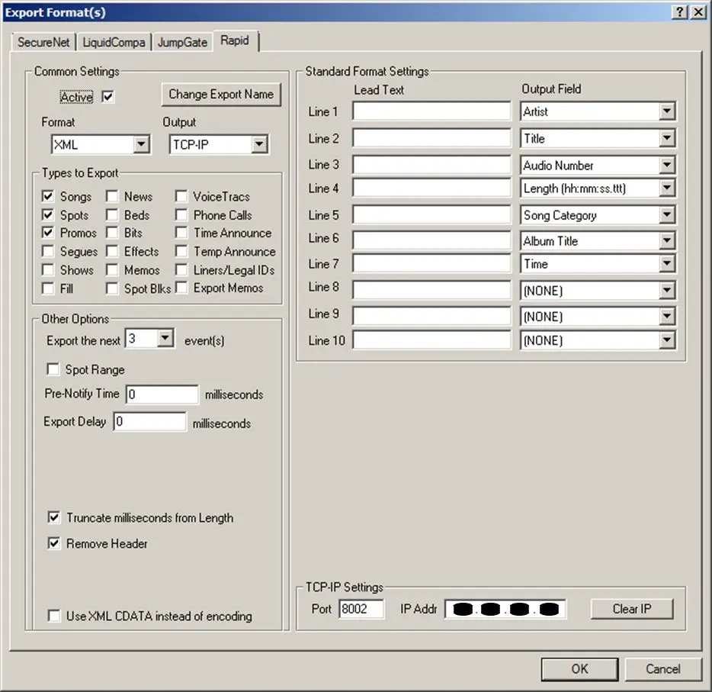Select the JumpGate tab
Image resolution: width=712 pixels, height=692 pixels.
182,42
